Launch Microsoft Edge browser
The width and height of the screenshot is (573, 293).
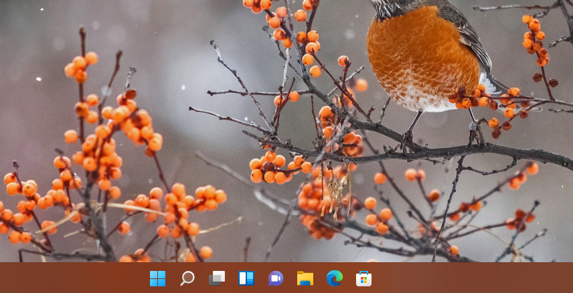335,278
